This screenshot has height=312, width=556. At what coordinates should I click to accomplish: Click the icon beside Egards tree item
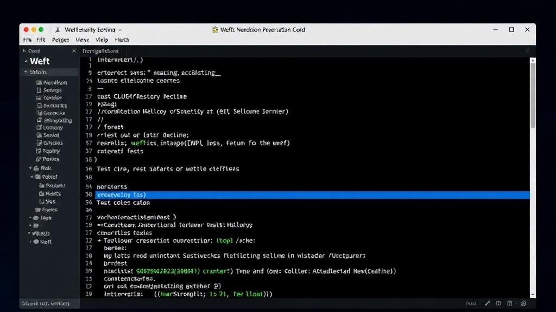tap(38, 210)
